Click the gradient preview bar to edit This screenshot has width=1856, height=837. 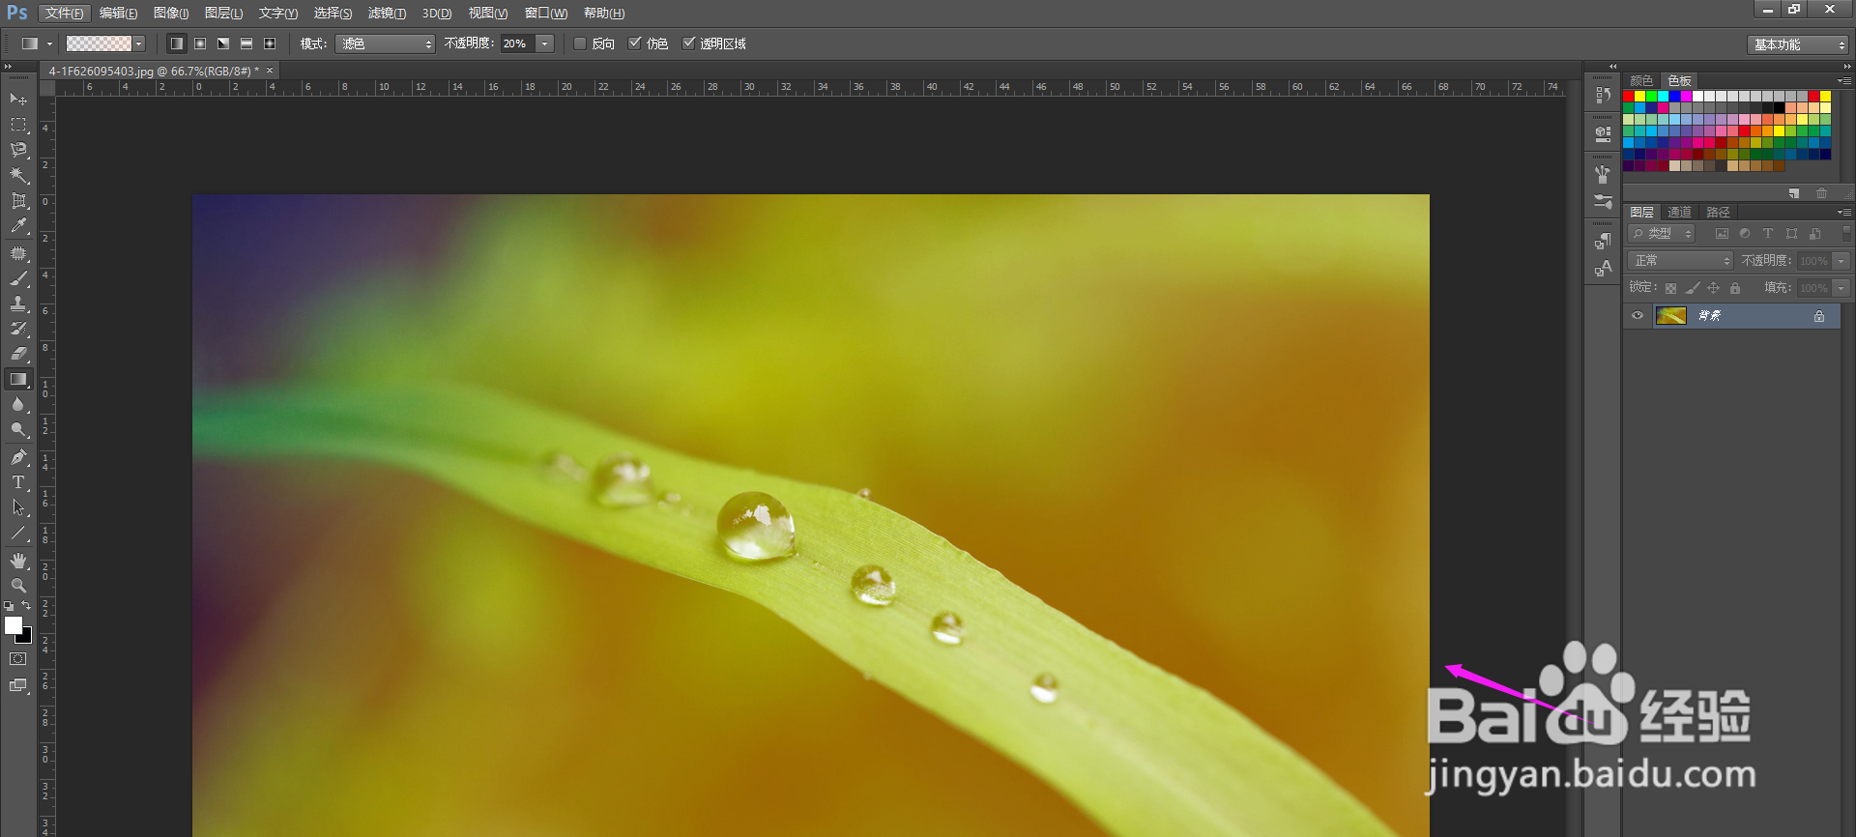click(99, 43)
